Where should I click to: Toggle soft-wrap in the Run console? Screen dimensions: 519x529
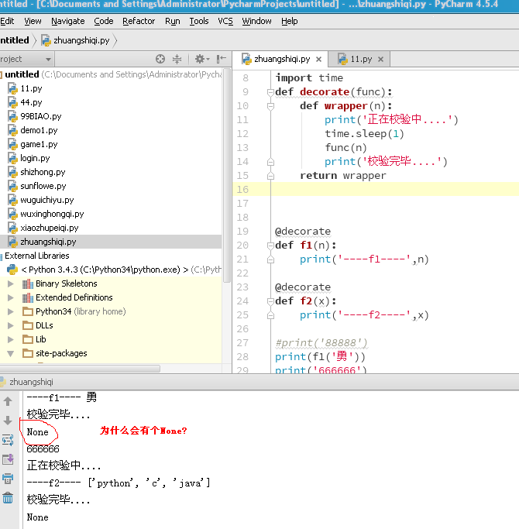pyautogui.click(x=8, y=440)
